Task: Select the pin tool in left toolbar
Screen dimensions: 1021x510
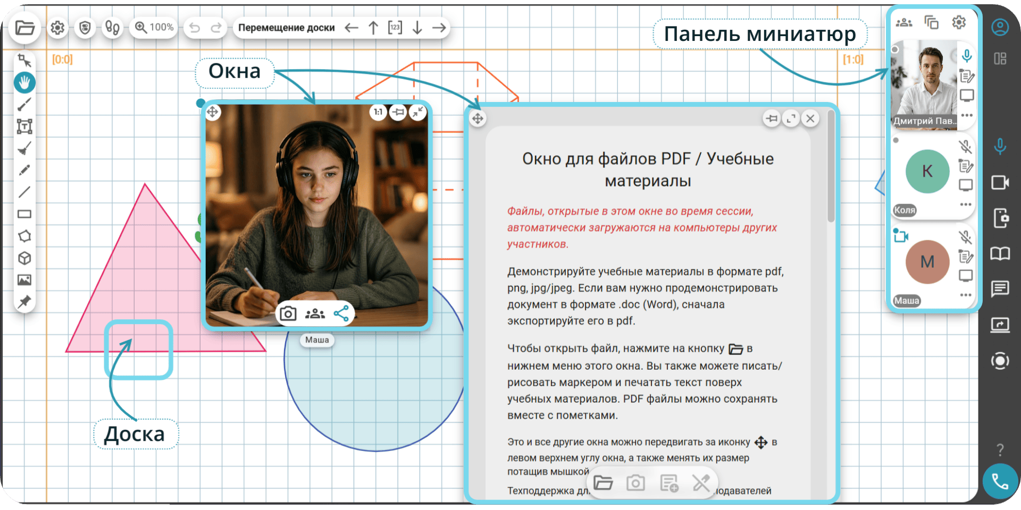Action: pyautogui.click(x=24, y=302)
